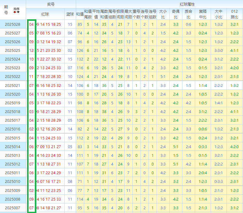Click the 质合比 column header

(x=188, y=14)
